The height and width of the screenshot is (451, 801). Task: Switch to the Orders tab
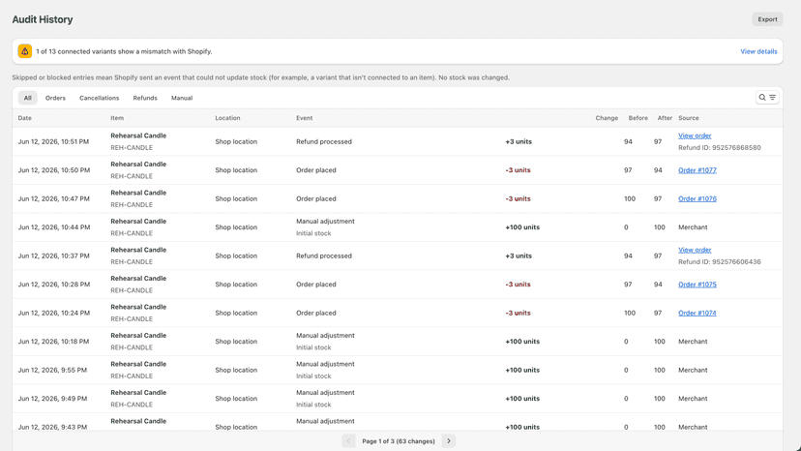(55, 98)
